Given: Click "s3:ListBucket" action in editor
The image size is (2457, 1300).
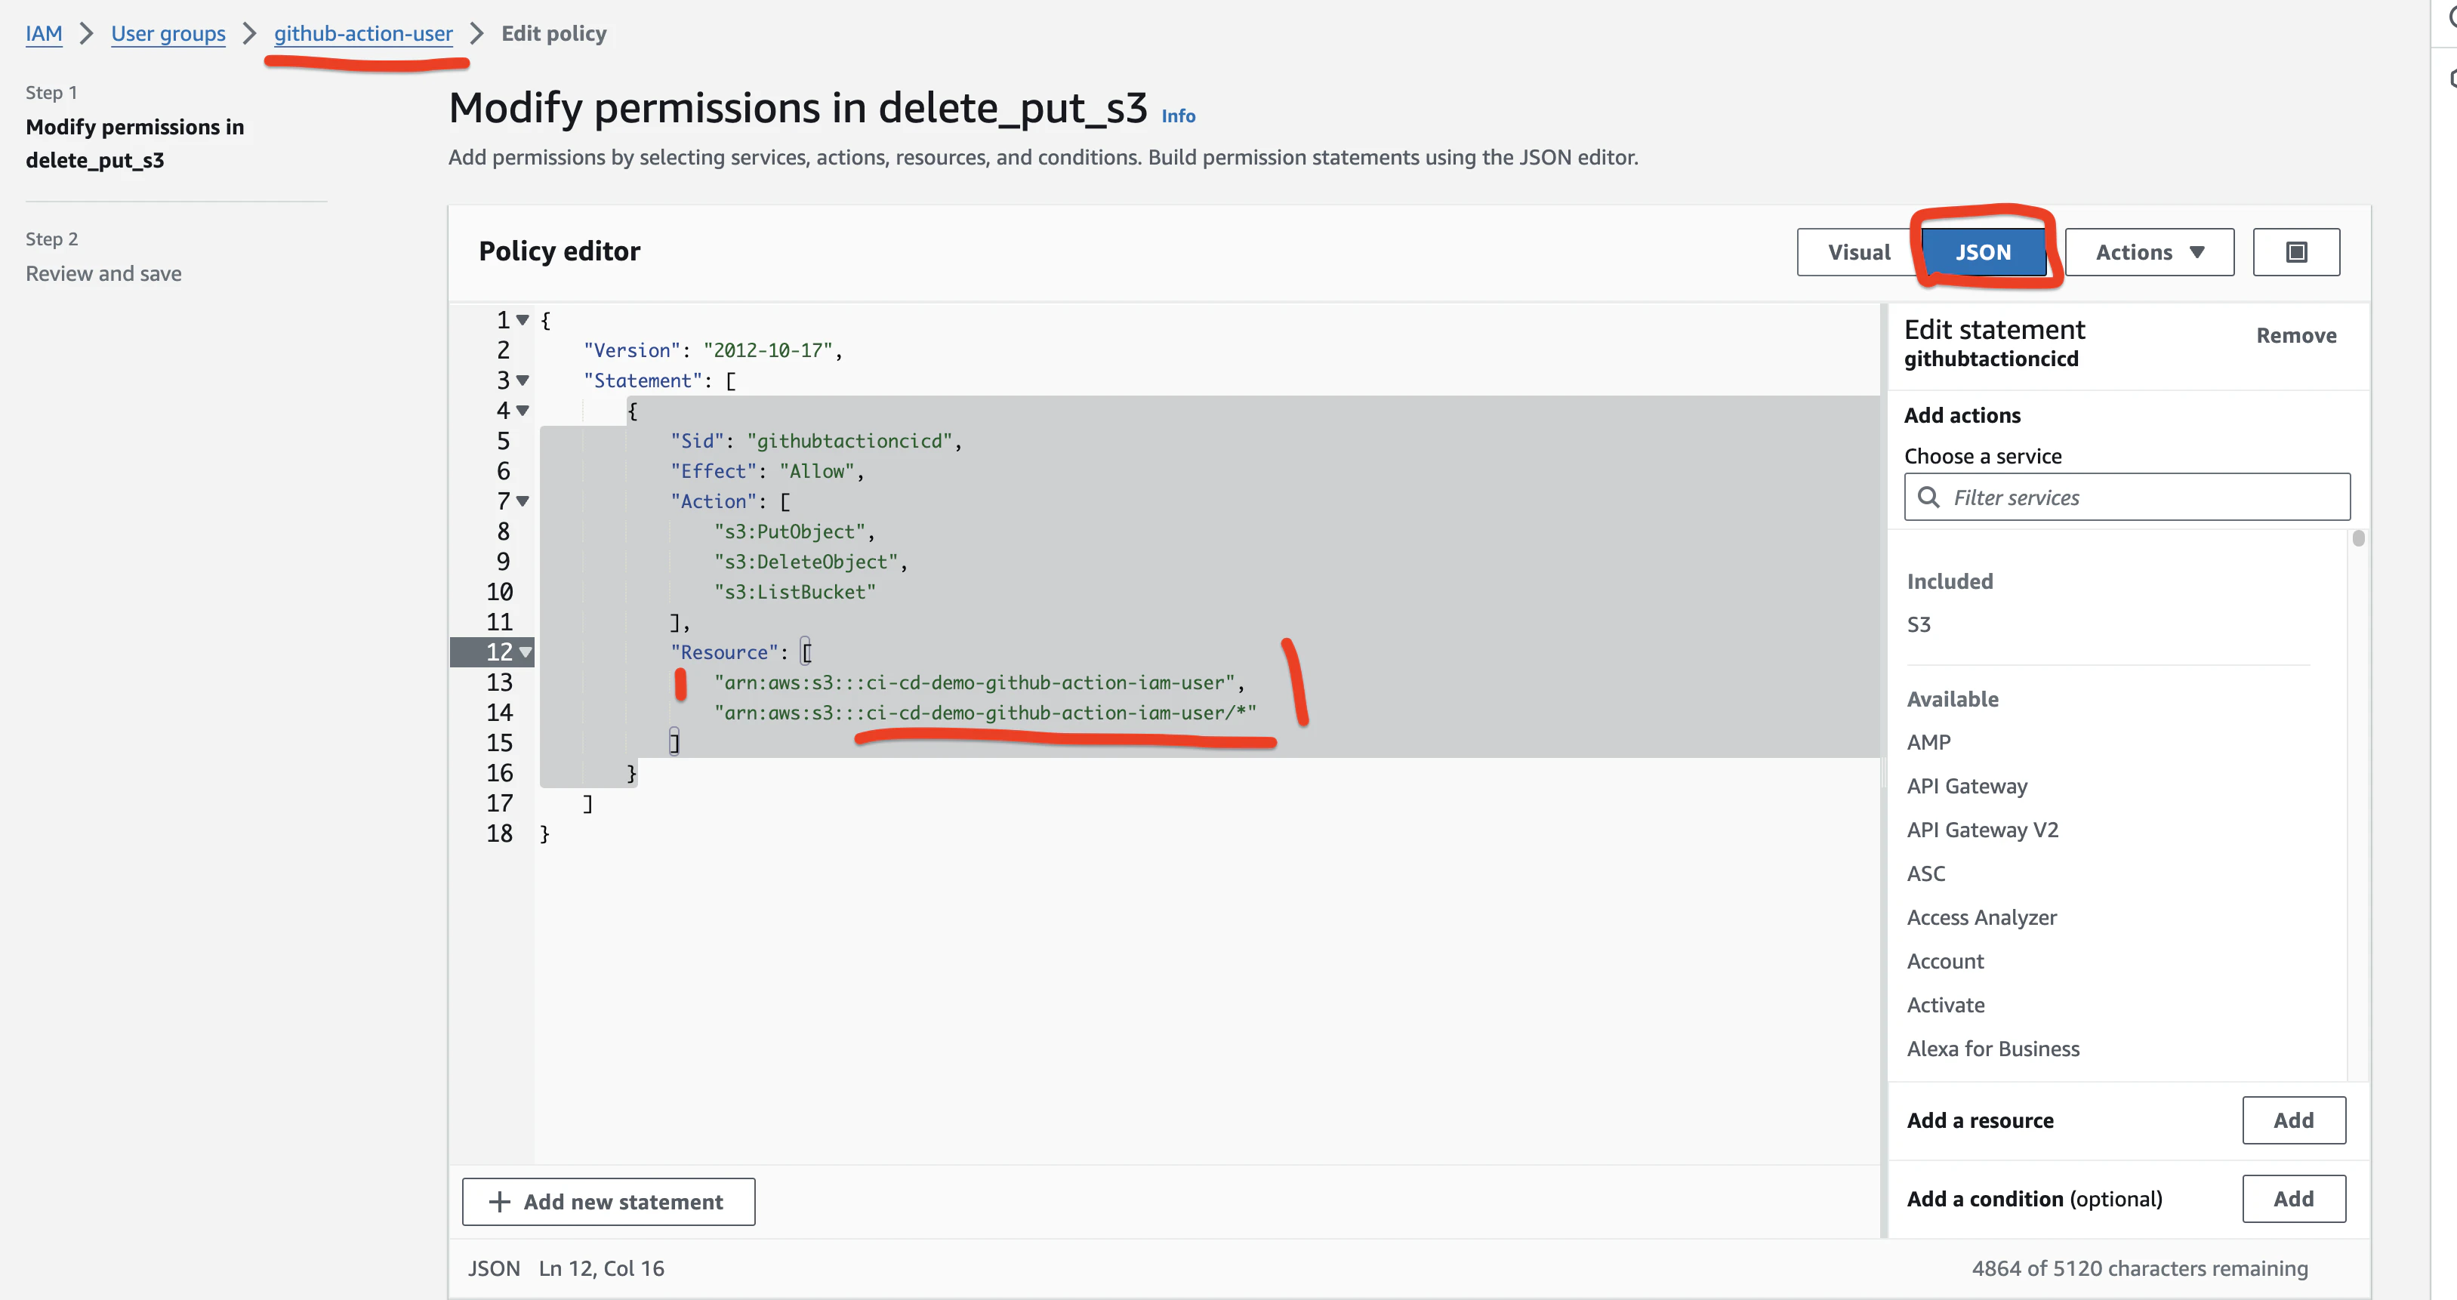Looking at the screenshot, I should (794, 591).
